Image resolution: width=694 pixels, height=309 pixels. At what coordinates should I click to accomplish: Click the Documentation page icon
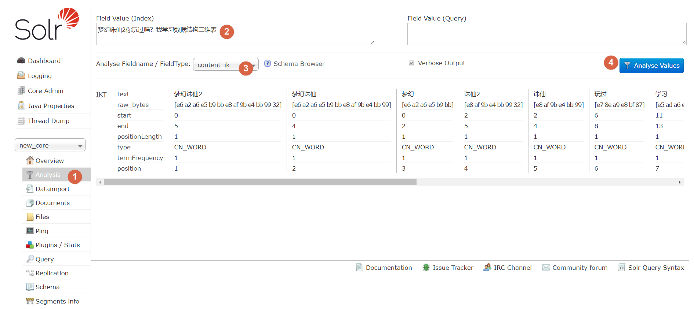359,267
